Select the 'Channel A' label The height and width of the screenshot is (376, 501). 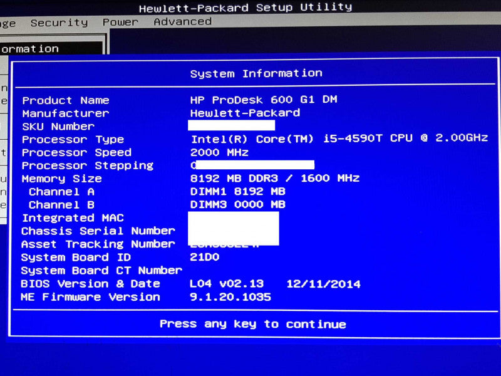pos(61,192)
